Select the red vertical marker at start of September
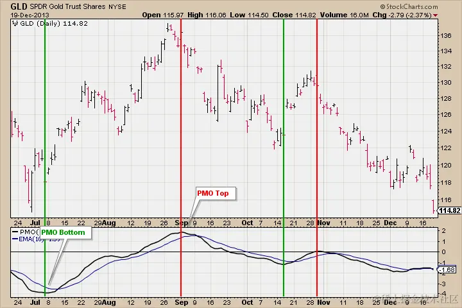 [x=181, y=157]
